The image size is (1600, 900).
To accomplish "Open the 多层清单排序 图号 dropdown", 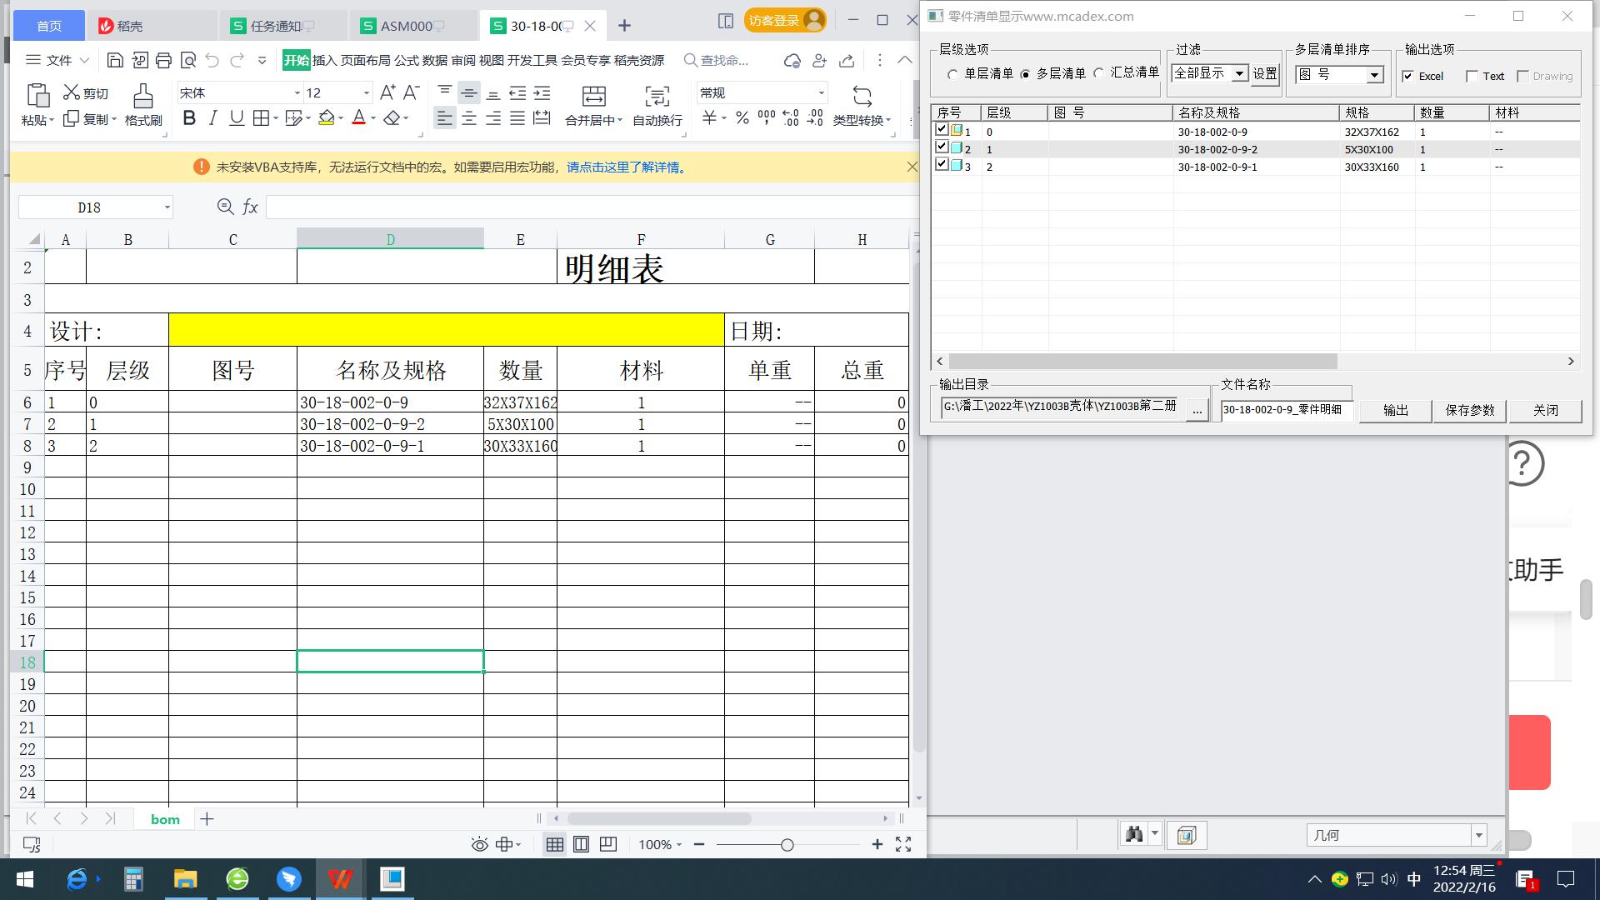I will [1373, 76].
